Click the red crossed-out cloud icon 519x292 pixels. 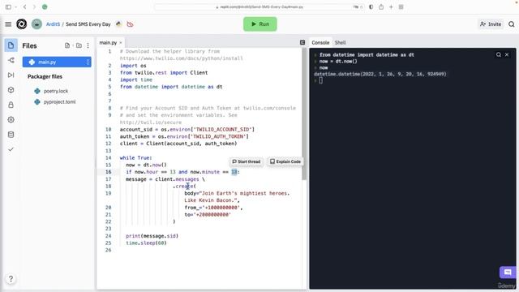click(130, 24)
